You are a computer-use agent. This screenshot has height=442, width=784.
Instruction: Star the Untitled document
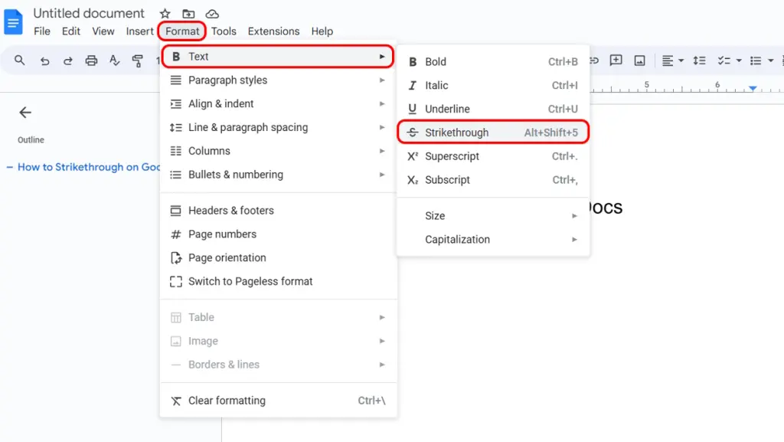click(x=165, y=13)
